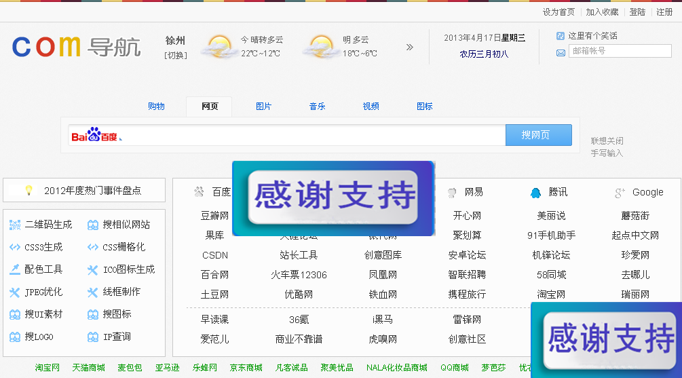Click 加入收藏 link

pyautogui.click(x=602, y=12)
